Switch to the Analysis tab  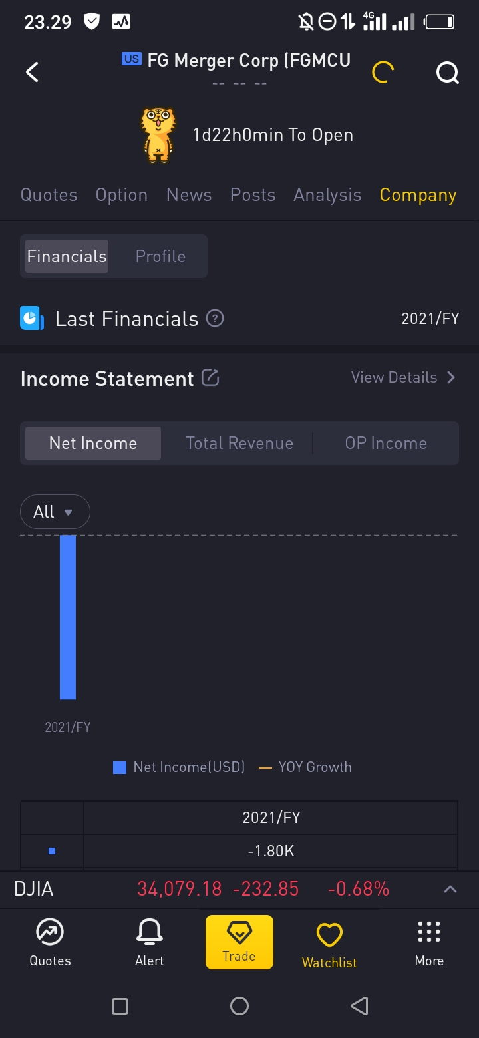coord(327,195)
